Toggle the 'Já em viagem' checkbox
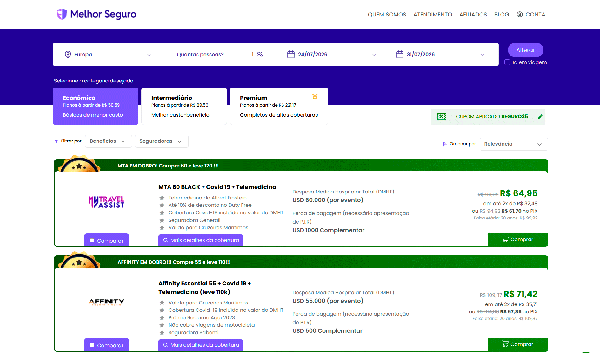This screenshot has height=353, width=600. [x=507, y=62]
